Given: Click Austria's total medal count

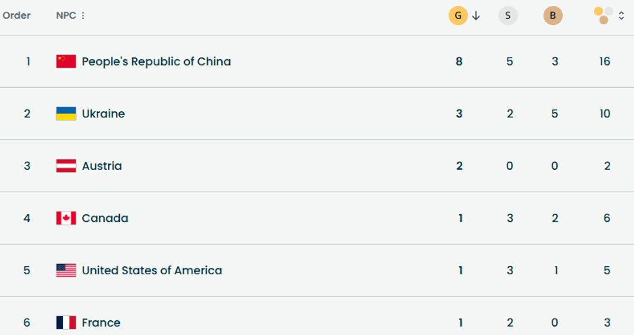Looking at the screenshot, I should click(x=607, y=166).
